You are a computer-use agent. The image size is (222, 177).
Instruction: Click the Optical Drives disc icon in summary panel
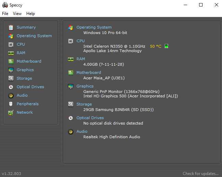71,118
